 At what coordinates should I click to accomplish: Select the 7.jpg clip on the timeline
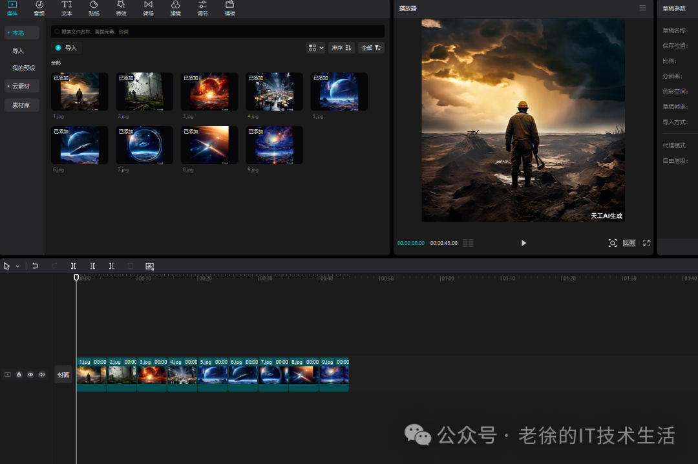pos(273,375)
